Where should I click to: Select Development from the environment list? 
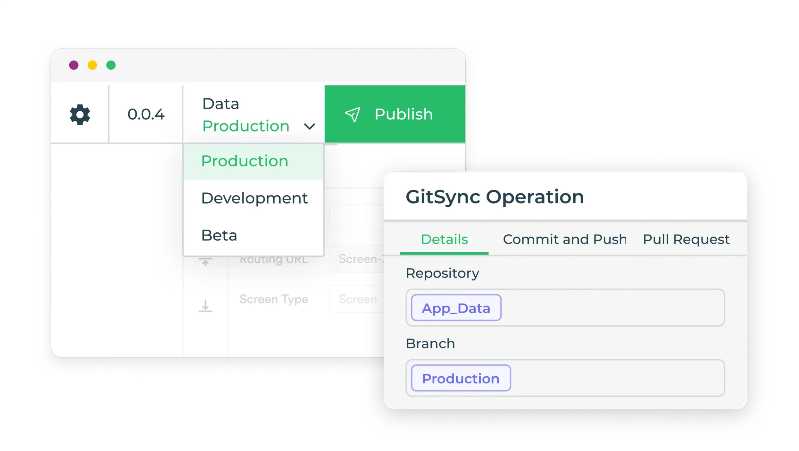[254, 197]
